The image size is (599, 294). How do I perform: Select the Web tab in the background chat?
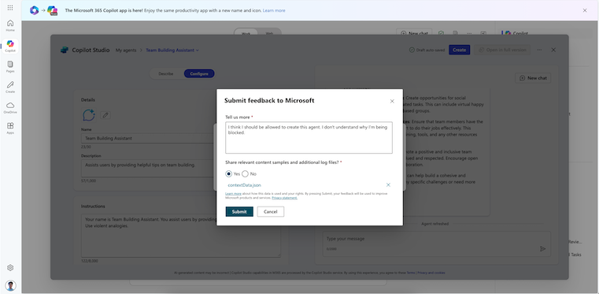click(269, 33)
